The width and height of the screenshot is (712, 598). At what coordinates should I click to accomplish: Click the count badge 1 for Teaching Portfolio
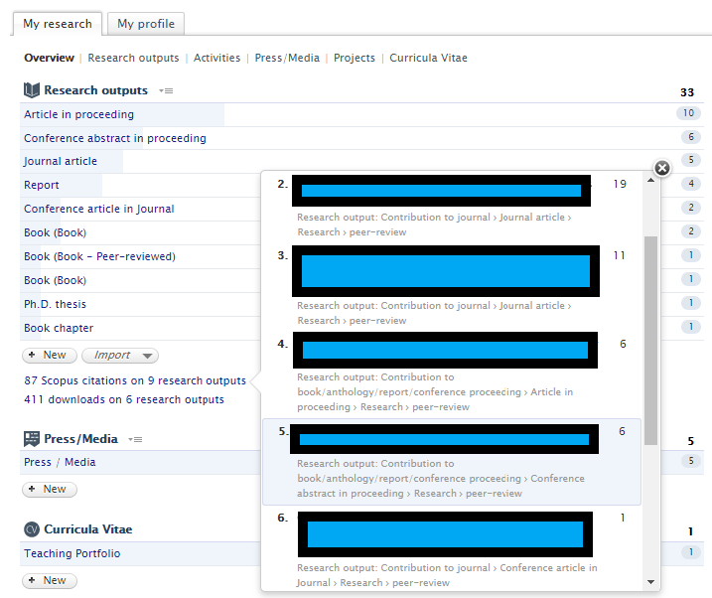click(691, 552)
